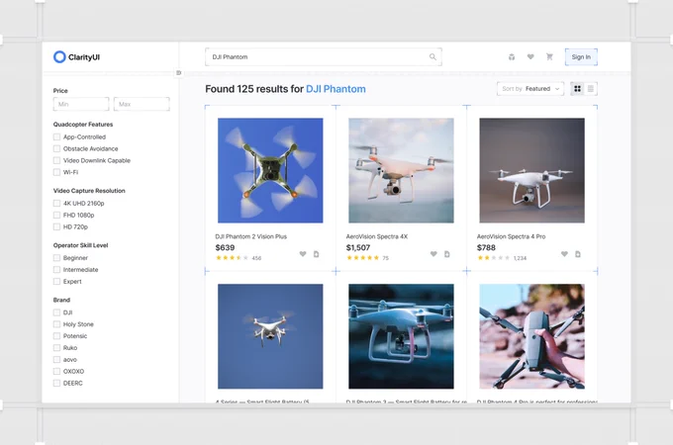Click the Operator Skill Level heading
The width and height of the screenshot is (673, 445).
[x=81, y=245]
